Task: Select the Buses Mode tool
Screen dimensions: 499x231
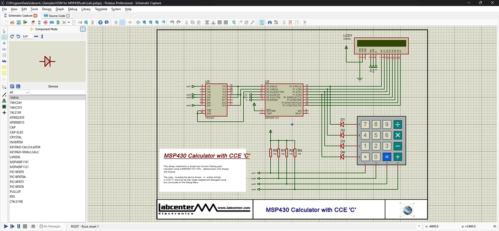Action: tap(4, 61)
